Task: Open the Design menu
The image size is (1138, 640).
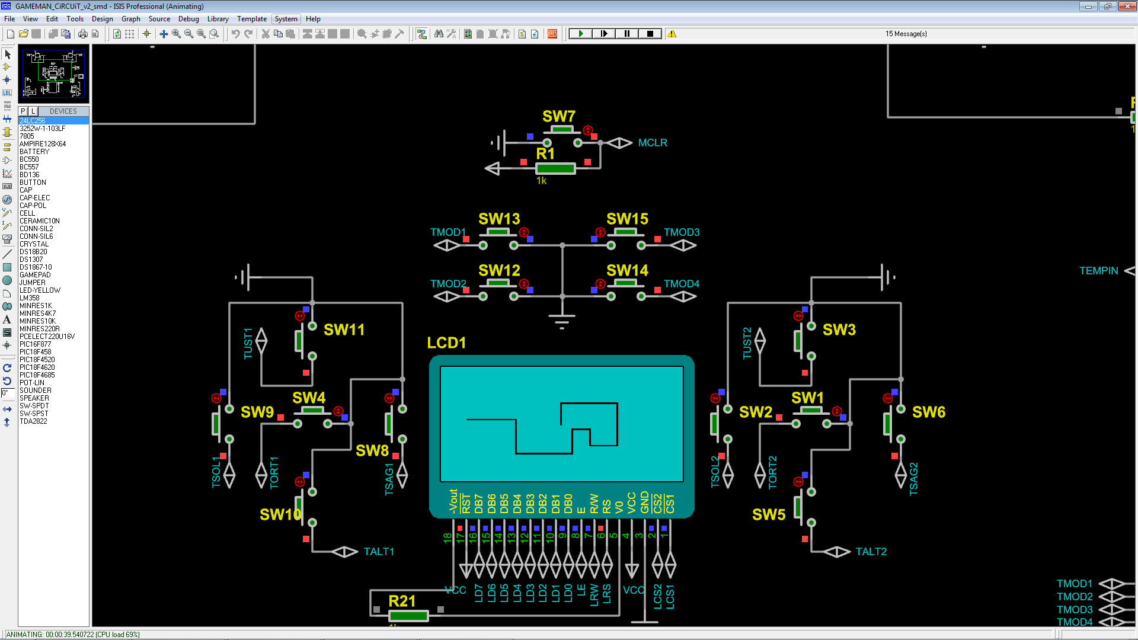Action: 102,19
